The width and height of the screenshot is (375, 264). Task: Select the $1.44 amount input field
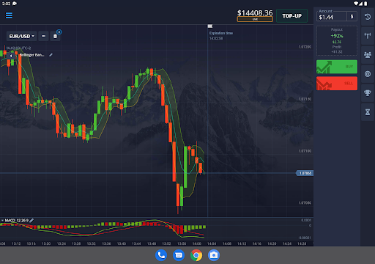coord(332,17)
